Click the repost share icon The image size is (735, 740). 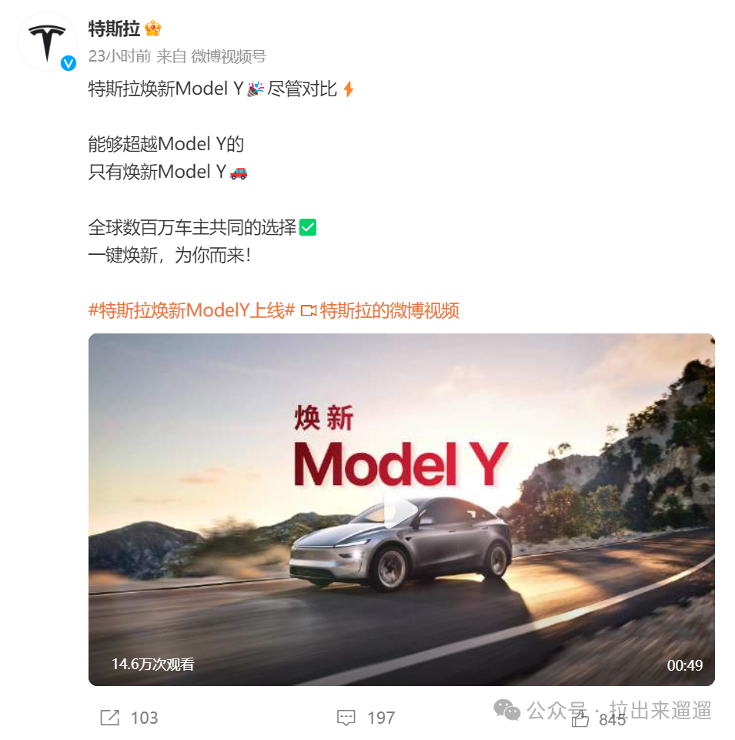pyautogui.click(x=110, y=718)
